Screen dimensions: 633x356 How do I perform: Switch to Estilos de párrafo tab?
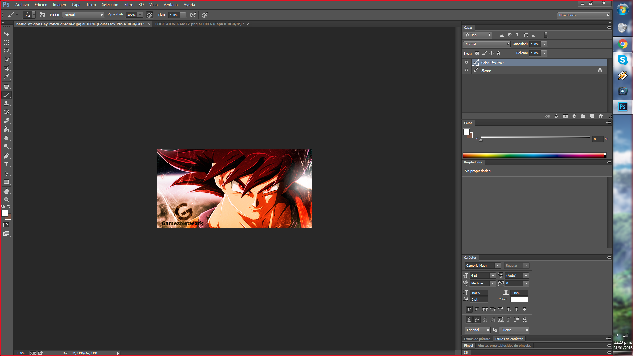(477, 339)
